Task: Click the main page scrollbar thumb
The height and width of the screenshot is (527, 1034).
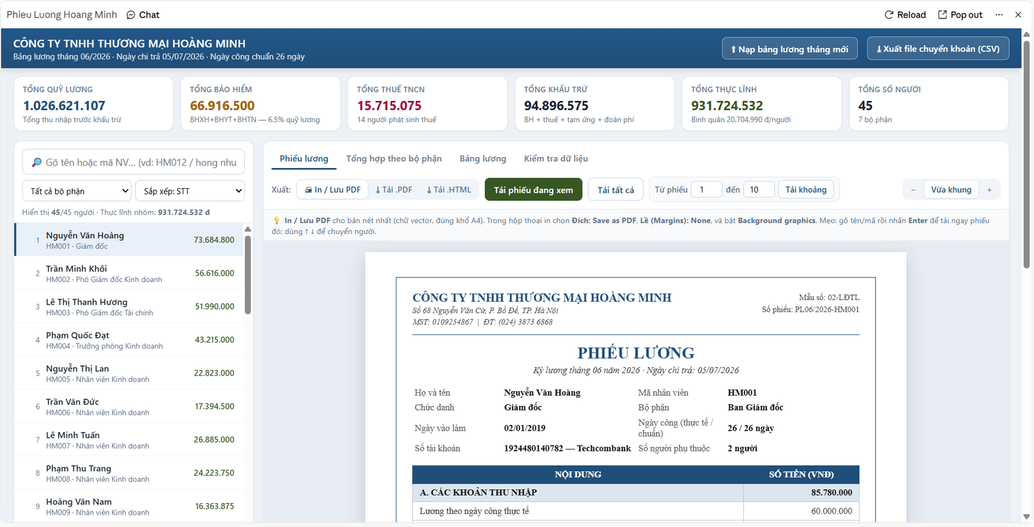Action: [1026, 153]
